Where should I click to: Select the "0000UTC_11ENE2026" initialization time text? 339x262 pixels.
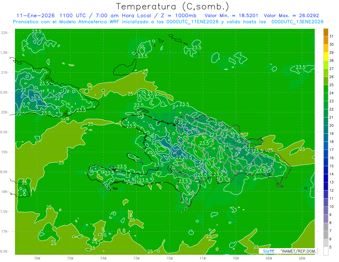pyautogui.click(x=193, y=22)
